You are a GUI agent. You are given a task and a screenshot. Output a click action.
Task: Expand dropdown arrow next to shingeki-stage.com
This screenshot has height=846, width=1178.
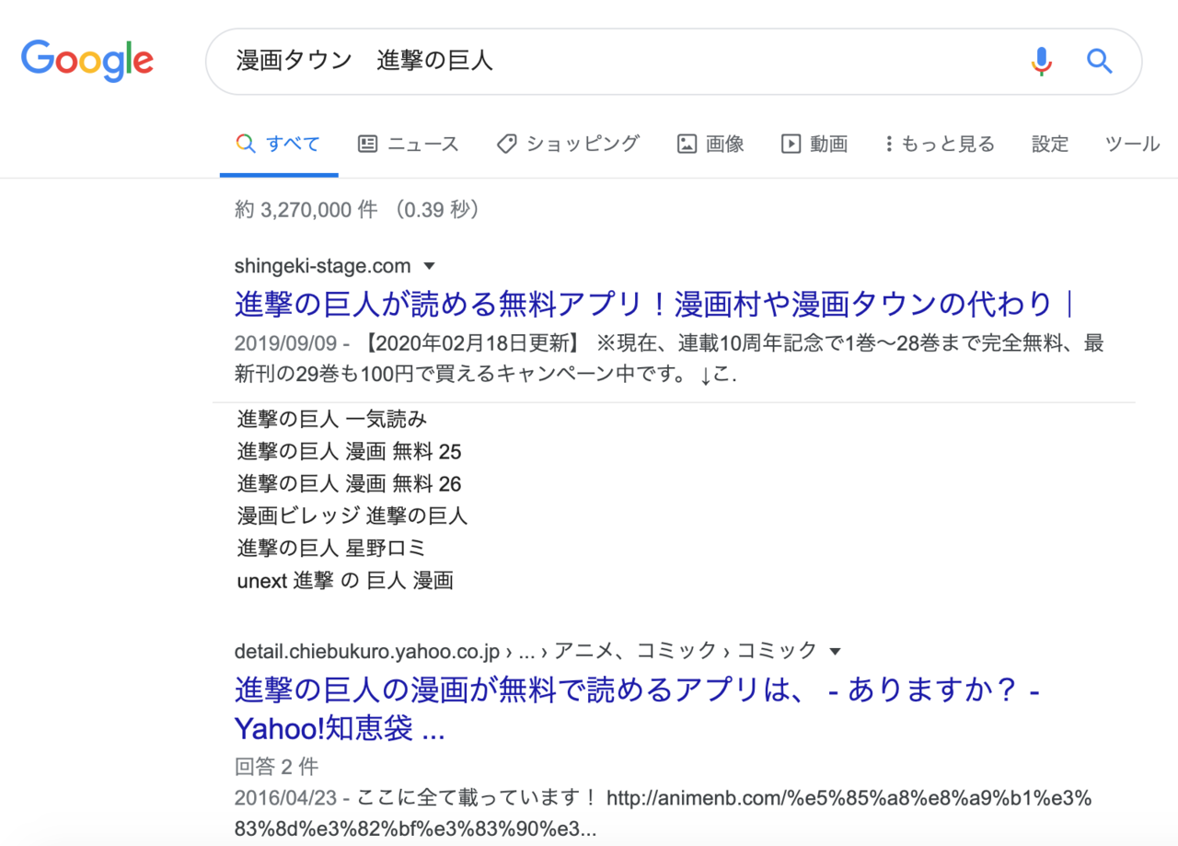click(429, 267)
